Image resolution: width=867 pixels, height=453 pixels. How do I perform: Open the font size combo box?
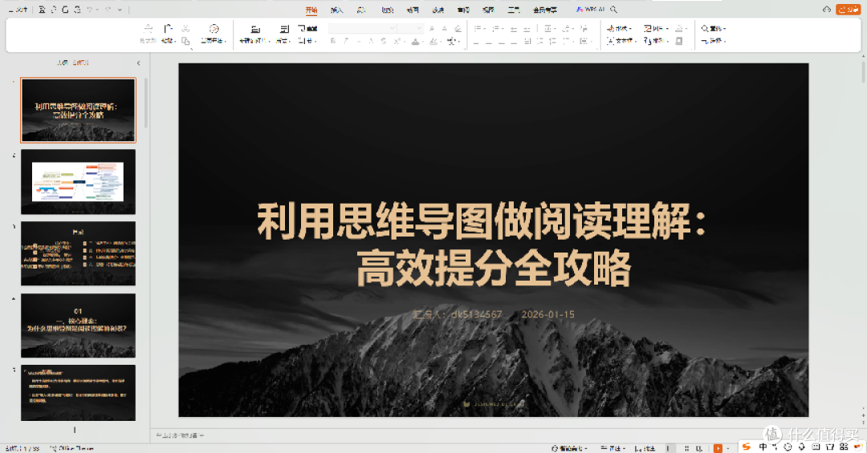(411, 28)
